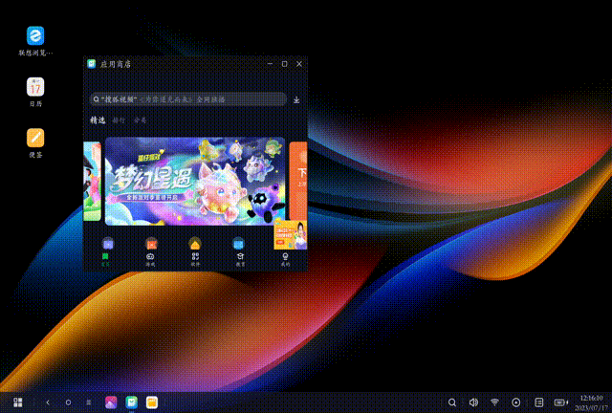612x413 pixels.
Task: Click the blue round category icon
Action: [238, 244]
